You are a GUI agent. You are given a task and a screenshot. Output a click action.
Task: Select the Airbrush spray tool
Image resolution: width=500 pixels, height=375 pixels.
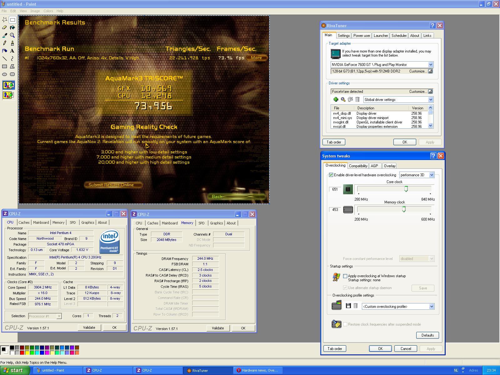coord(5,51)
